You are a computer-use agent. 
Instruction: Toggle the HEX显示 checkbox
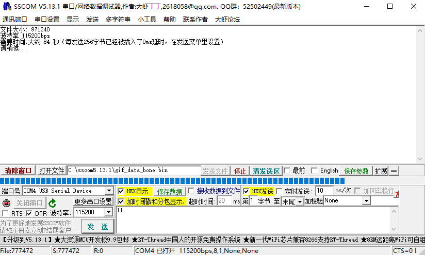[x=121, y=192]
